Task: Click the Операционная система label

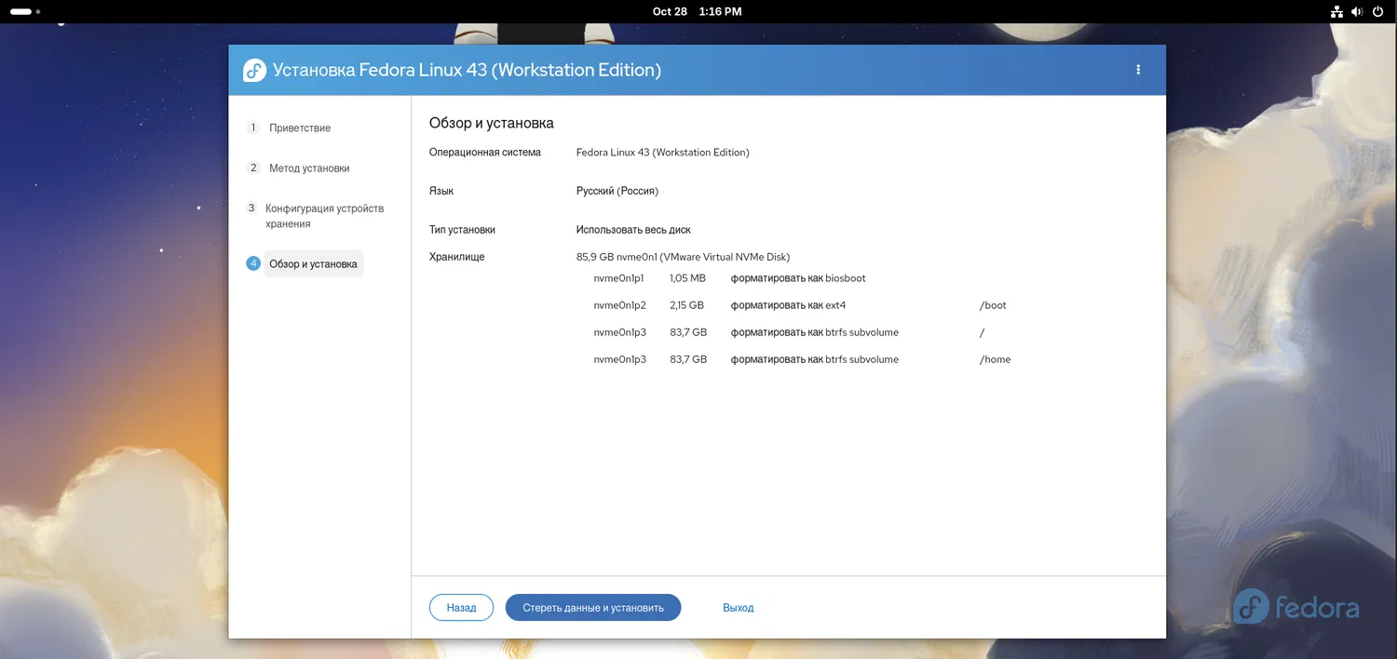Action: pyautogui.click(x=484, y=153)
